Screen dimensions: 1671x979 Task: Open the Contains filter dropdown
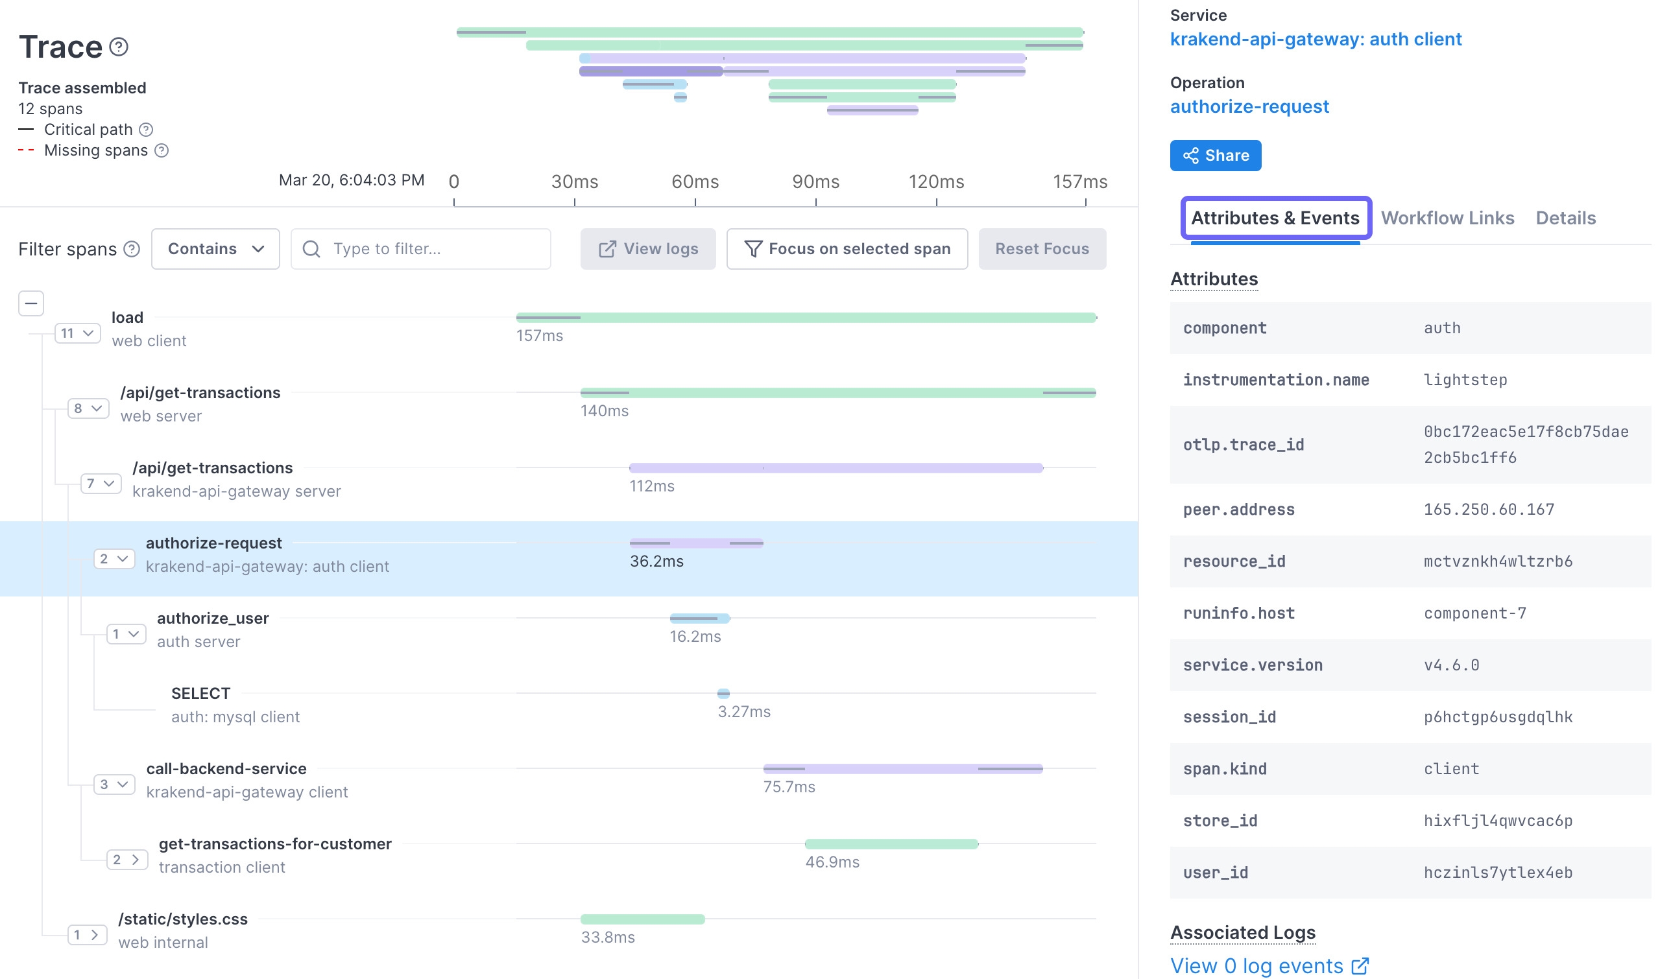pyautogui.click(x=215, y=248)
